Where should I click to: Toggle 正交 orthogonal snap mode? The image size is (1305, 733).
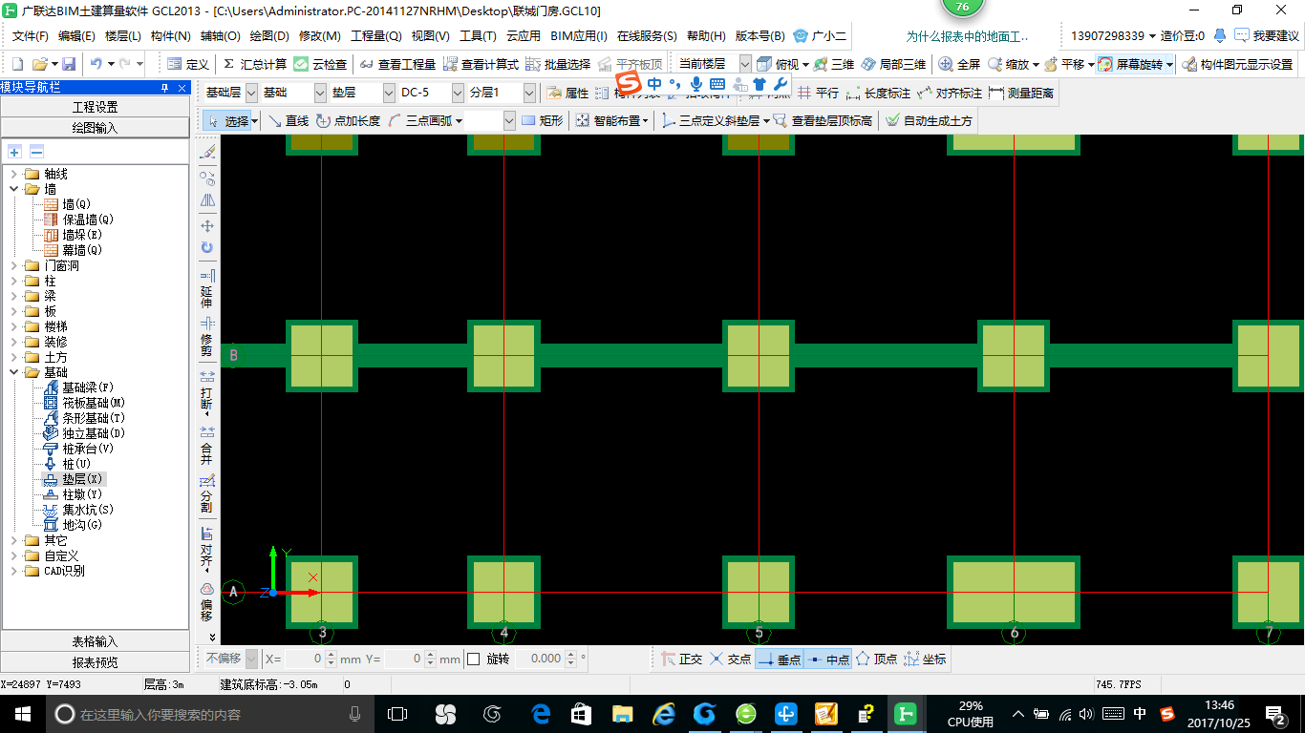(x=682, y=659)
